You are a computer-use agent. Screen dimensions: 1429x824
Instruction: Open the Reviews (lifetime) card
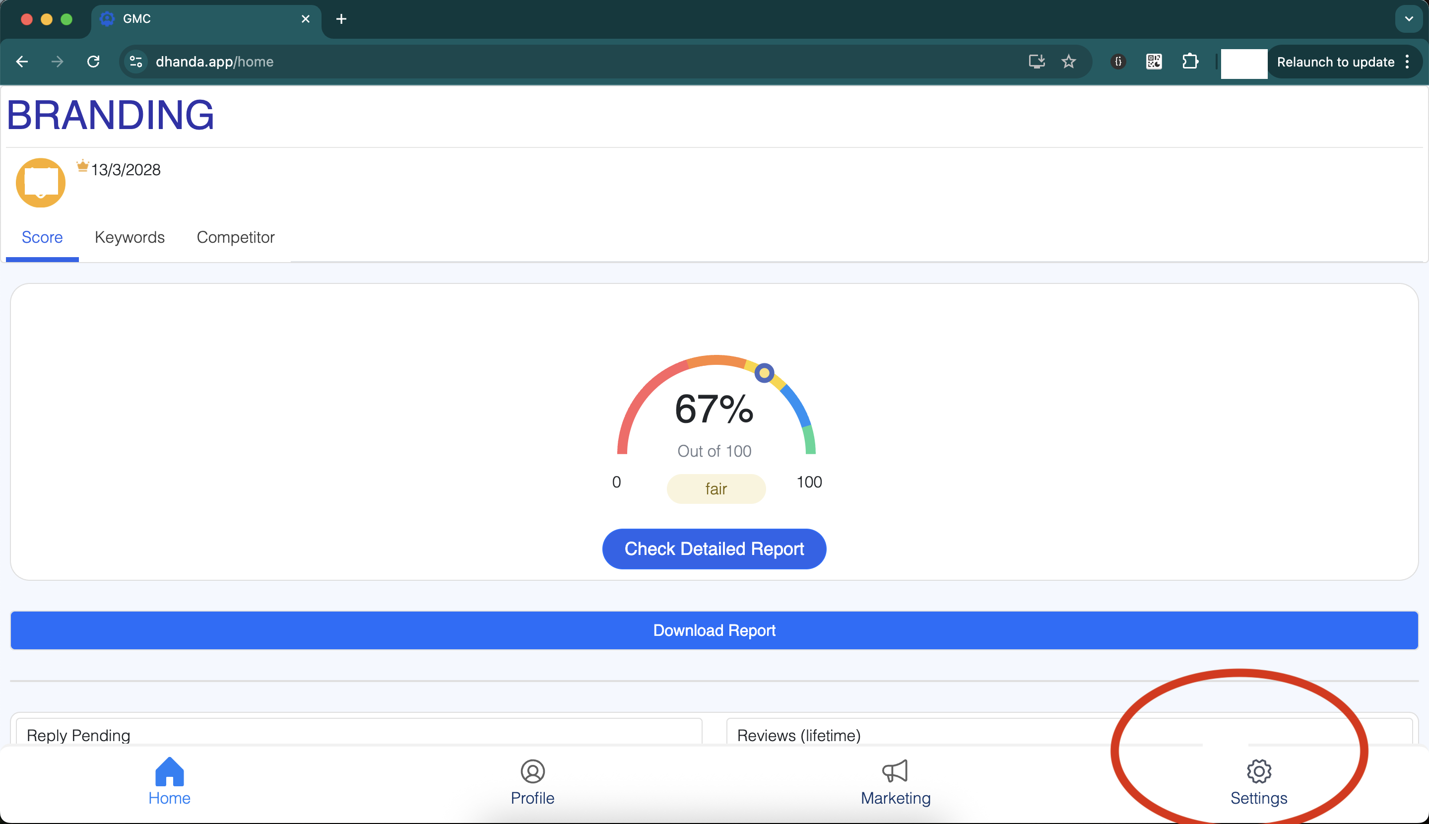[1069, 732]
